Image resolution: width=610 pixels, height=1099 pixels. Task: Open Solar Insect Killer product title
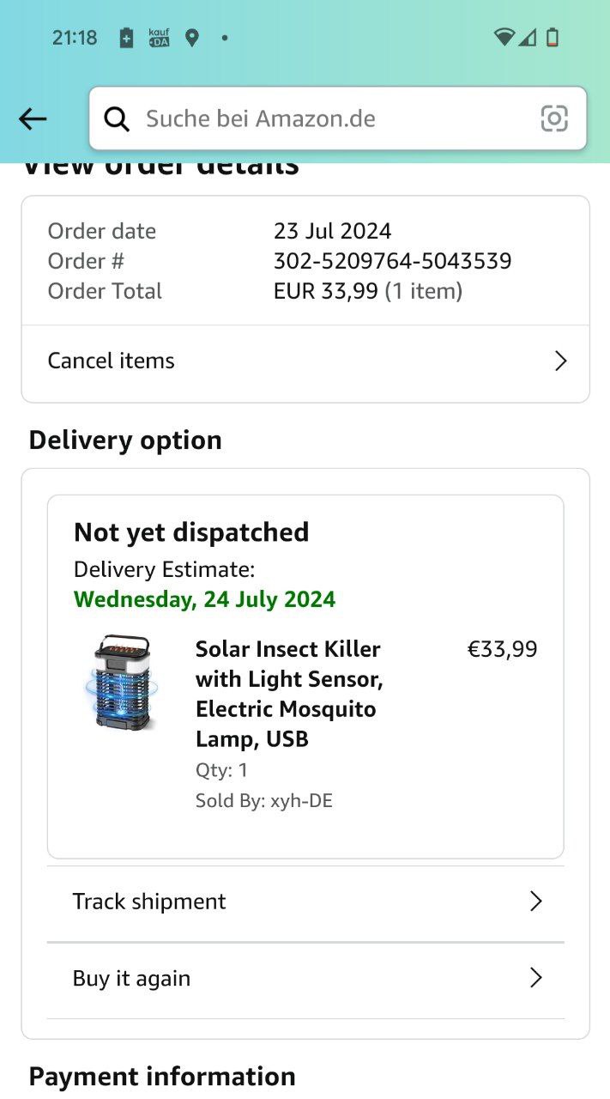pyautogui.click(x=289, y=693)
